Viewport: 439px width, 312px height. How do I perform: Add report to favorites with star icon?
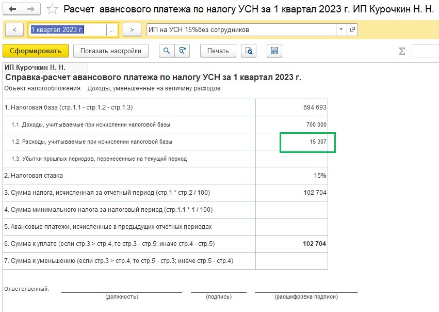(x=52, y=9)
